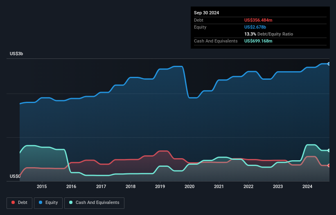This screenshot has height=215, width=336.
Task: Click the 2017 x-axis label
Action: (101, 186)
